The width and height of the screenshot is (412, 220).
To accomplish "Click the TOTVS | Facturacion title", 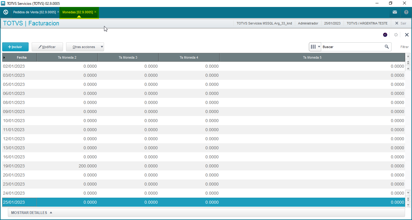I will (31, 23).
